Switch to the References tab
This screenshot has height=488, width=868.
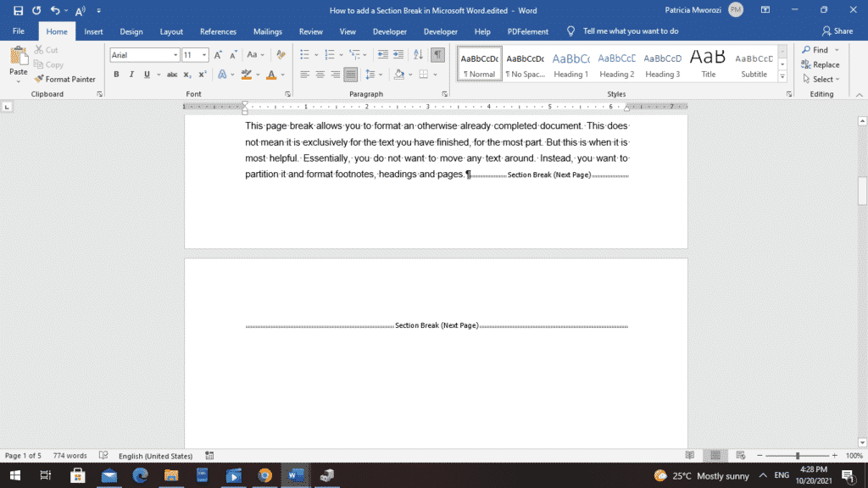218,31
